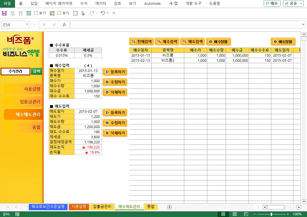Select the pointer (Select Objects) tool

pyautogui.click(x=83, y=13)
